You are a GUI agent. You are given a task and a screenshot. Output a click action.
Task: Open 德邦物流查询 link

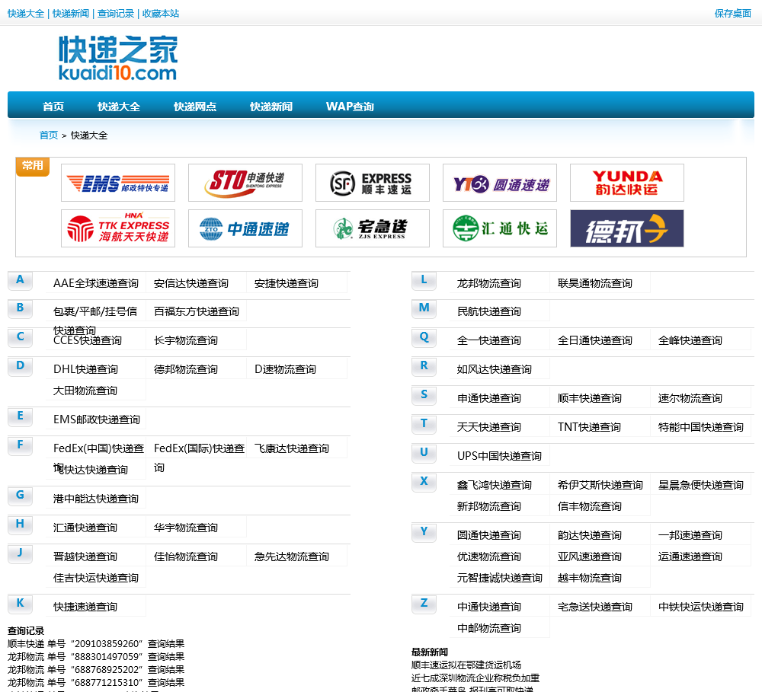[x=186, y=369]
